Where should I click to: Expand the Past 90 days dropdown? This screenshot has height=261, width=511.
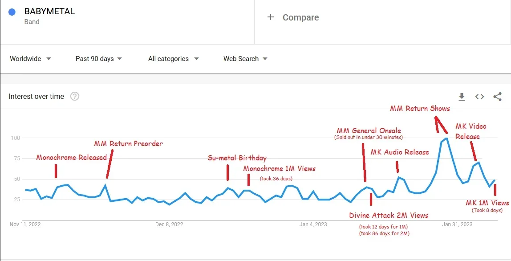pos(98,59)
